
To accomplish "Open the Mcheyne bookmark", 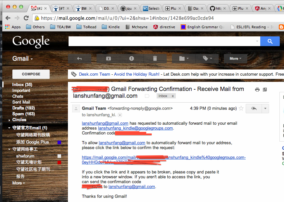I will click(x=136, y=27).
